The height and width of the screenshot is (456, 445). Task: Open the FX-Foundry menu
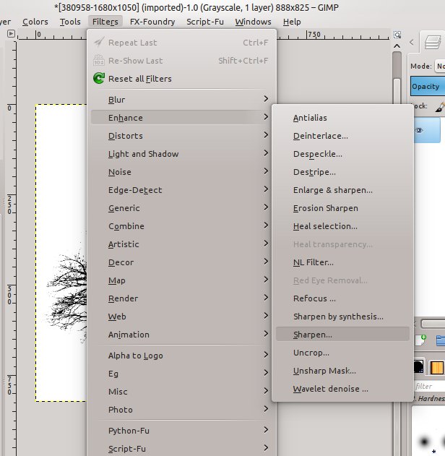(x=152, y=22)
